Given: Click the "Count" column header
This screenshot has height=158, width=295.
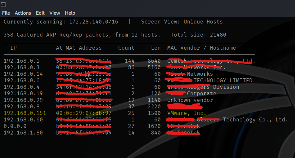Looking at the screenshot, I should coord(126,48).
